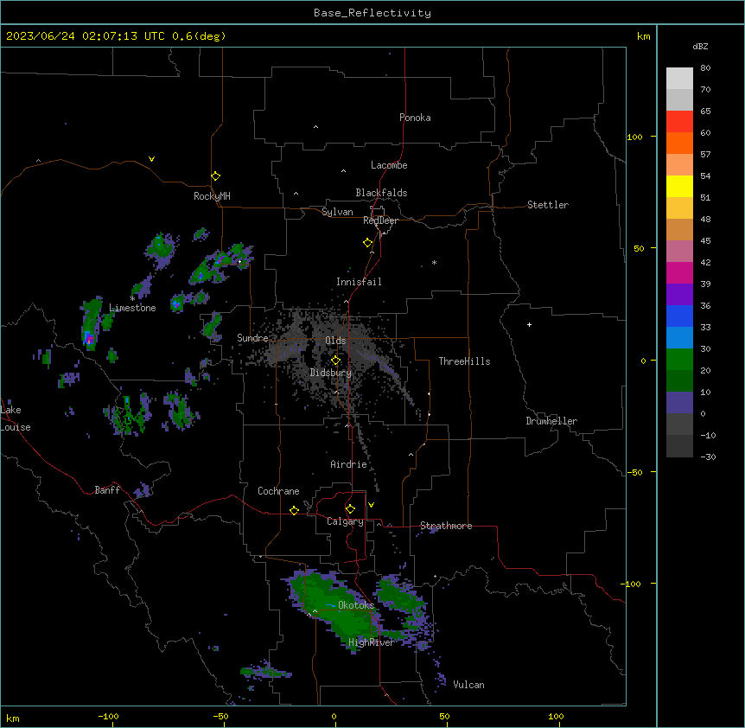Click the Limestone label
The image size is (745, 728).
tap(132, 308)
